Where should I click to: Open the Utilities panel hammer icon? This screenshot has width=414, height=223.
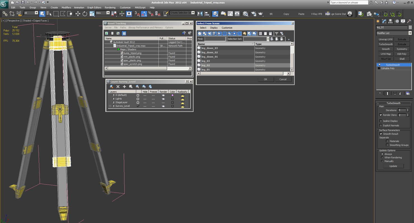tap(409, 21)
